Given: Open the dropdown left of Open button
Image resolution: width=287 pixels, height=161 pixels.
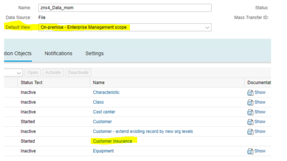Looking at the screenshot, I should point(19,73).
